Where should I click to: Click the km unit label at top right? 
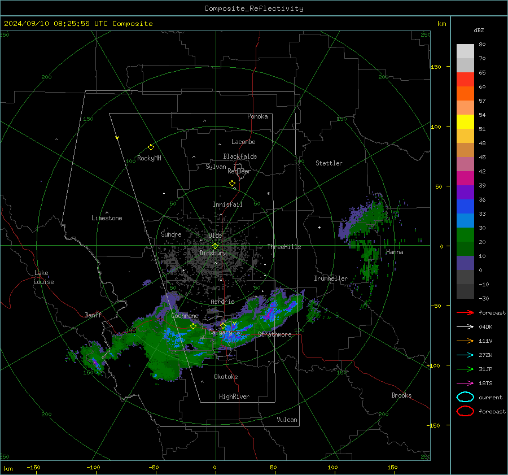(x=442, y=24)
